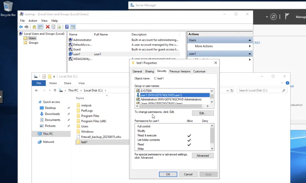The image size is (306, 183).
Task: Open the Action menu in lusrmgr
Action: point(33,21)
